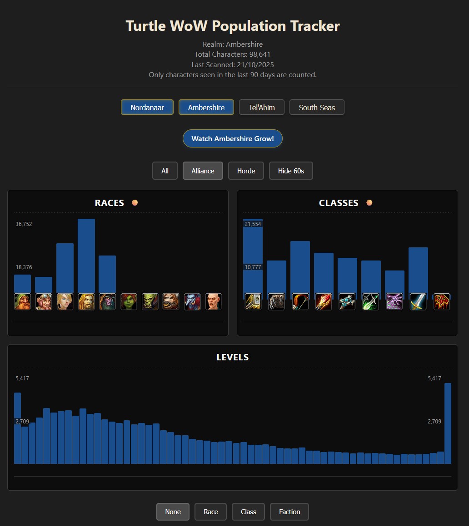The height and width of the screenshot is (526, 469).
Task: Click the Goblin race portrait
Action: 129,301
